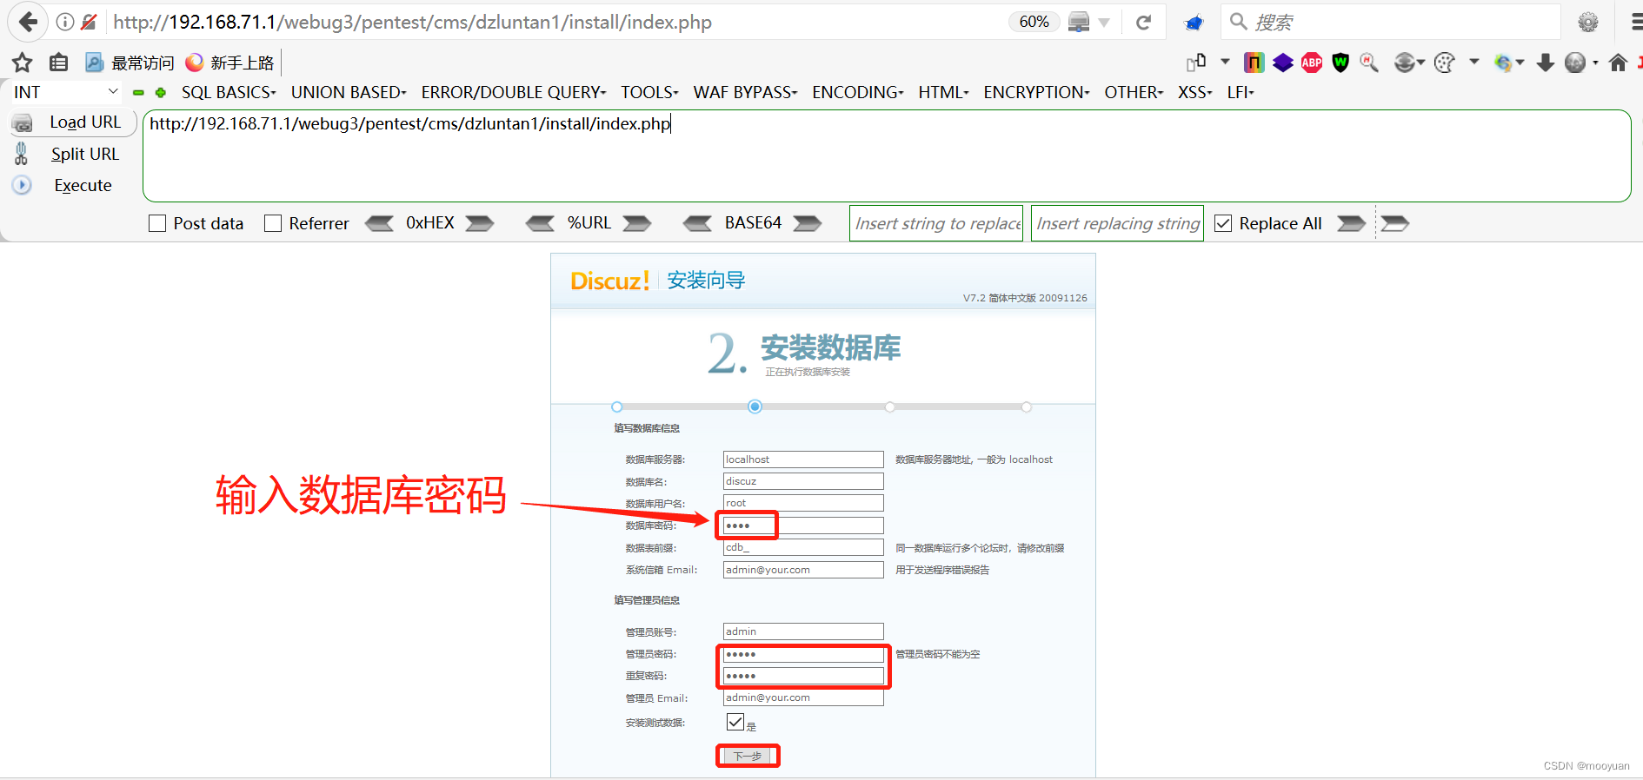Click the insecure connection padlock icon

tap(89, 22)
